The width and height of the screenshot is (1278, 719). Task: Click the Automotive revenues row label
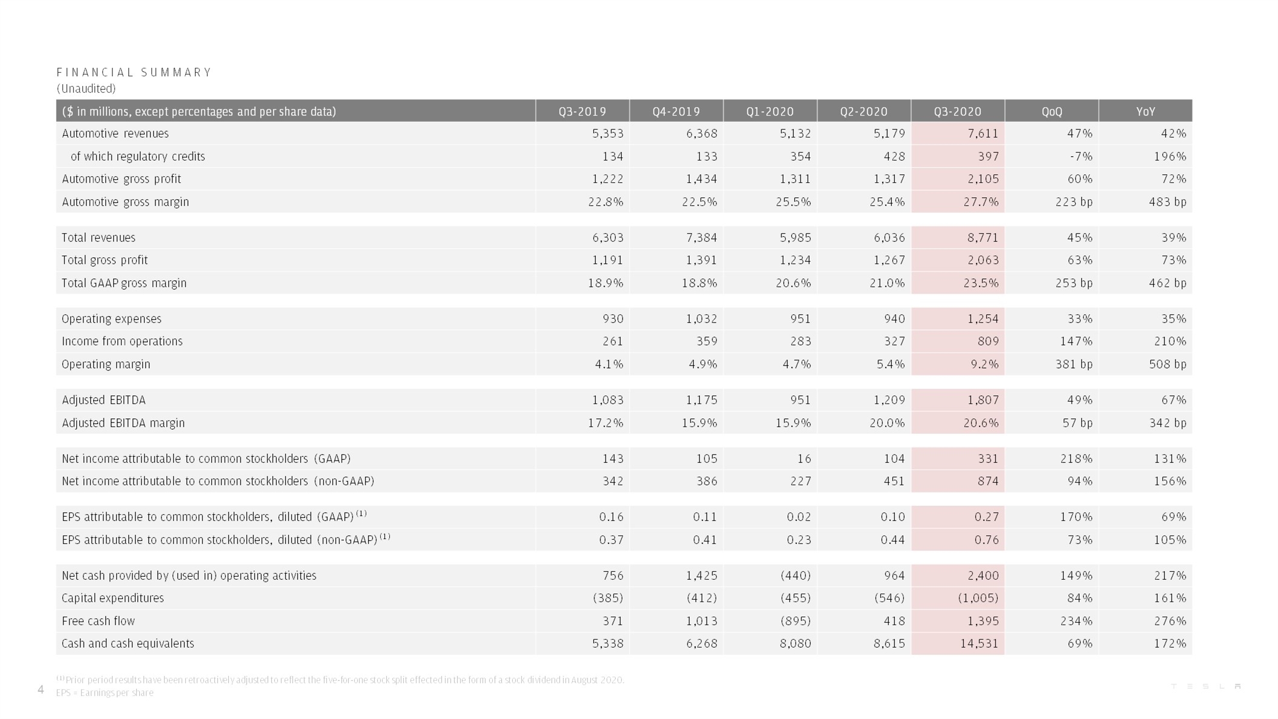pos(115,133)
